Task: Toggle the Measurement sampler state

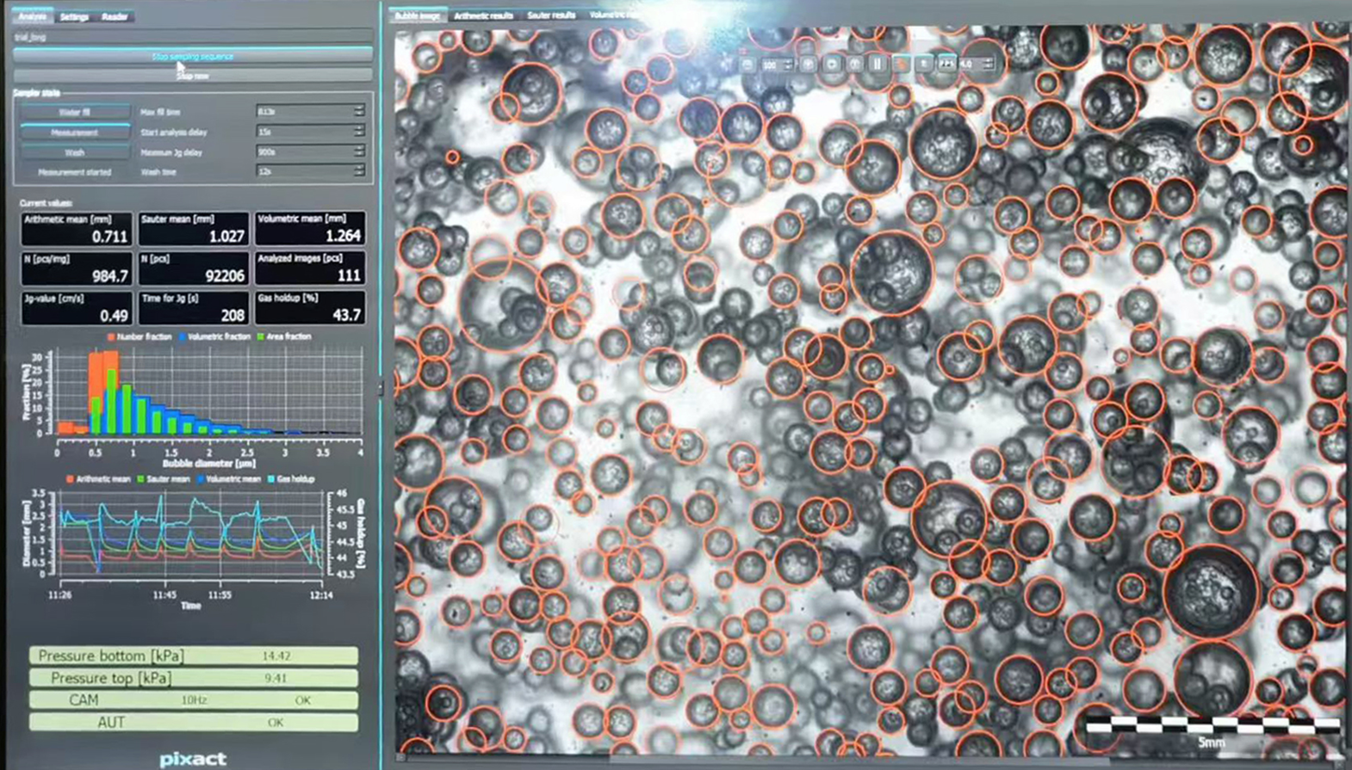Action: (x=75, y=132)
